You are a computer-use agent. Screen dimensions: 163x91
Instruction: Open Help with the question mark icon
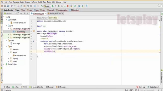click(x=86, y=6)
